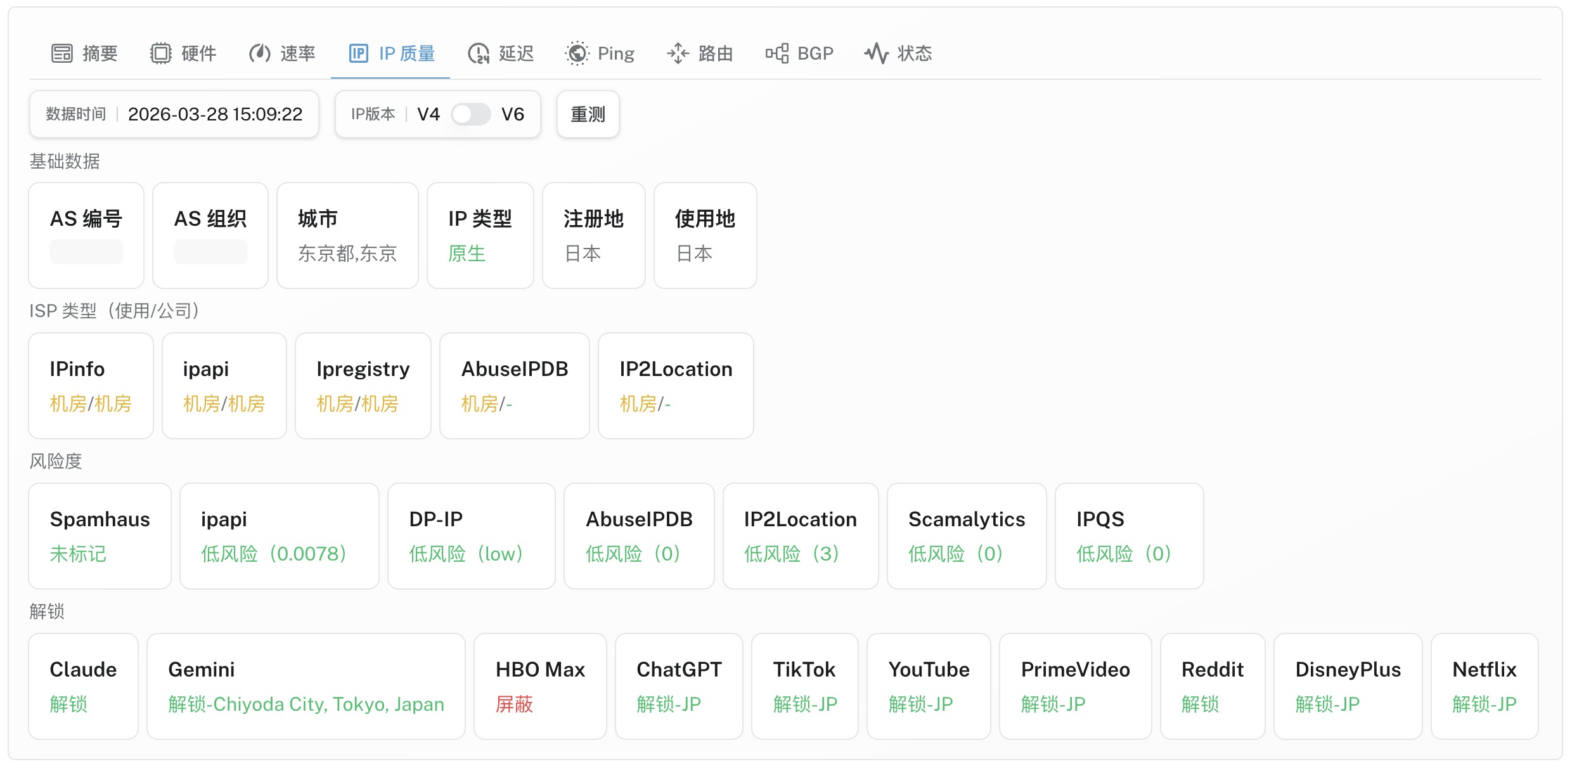Click the 风险度 section heading
The width and height of the screenshot is (1572, 771).
[x=56, y=461]
